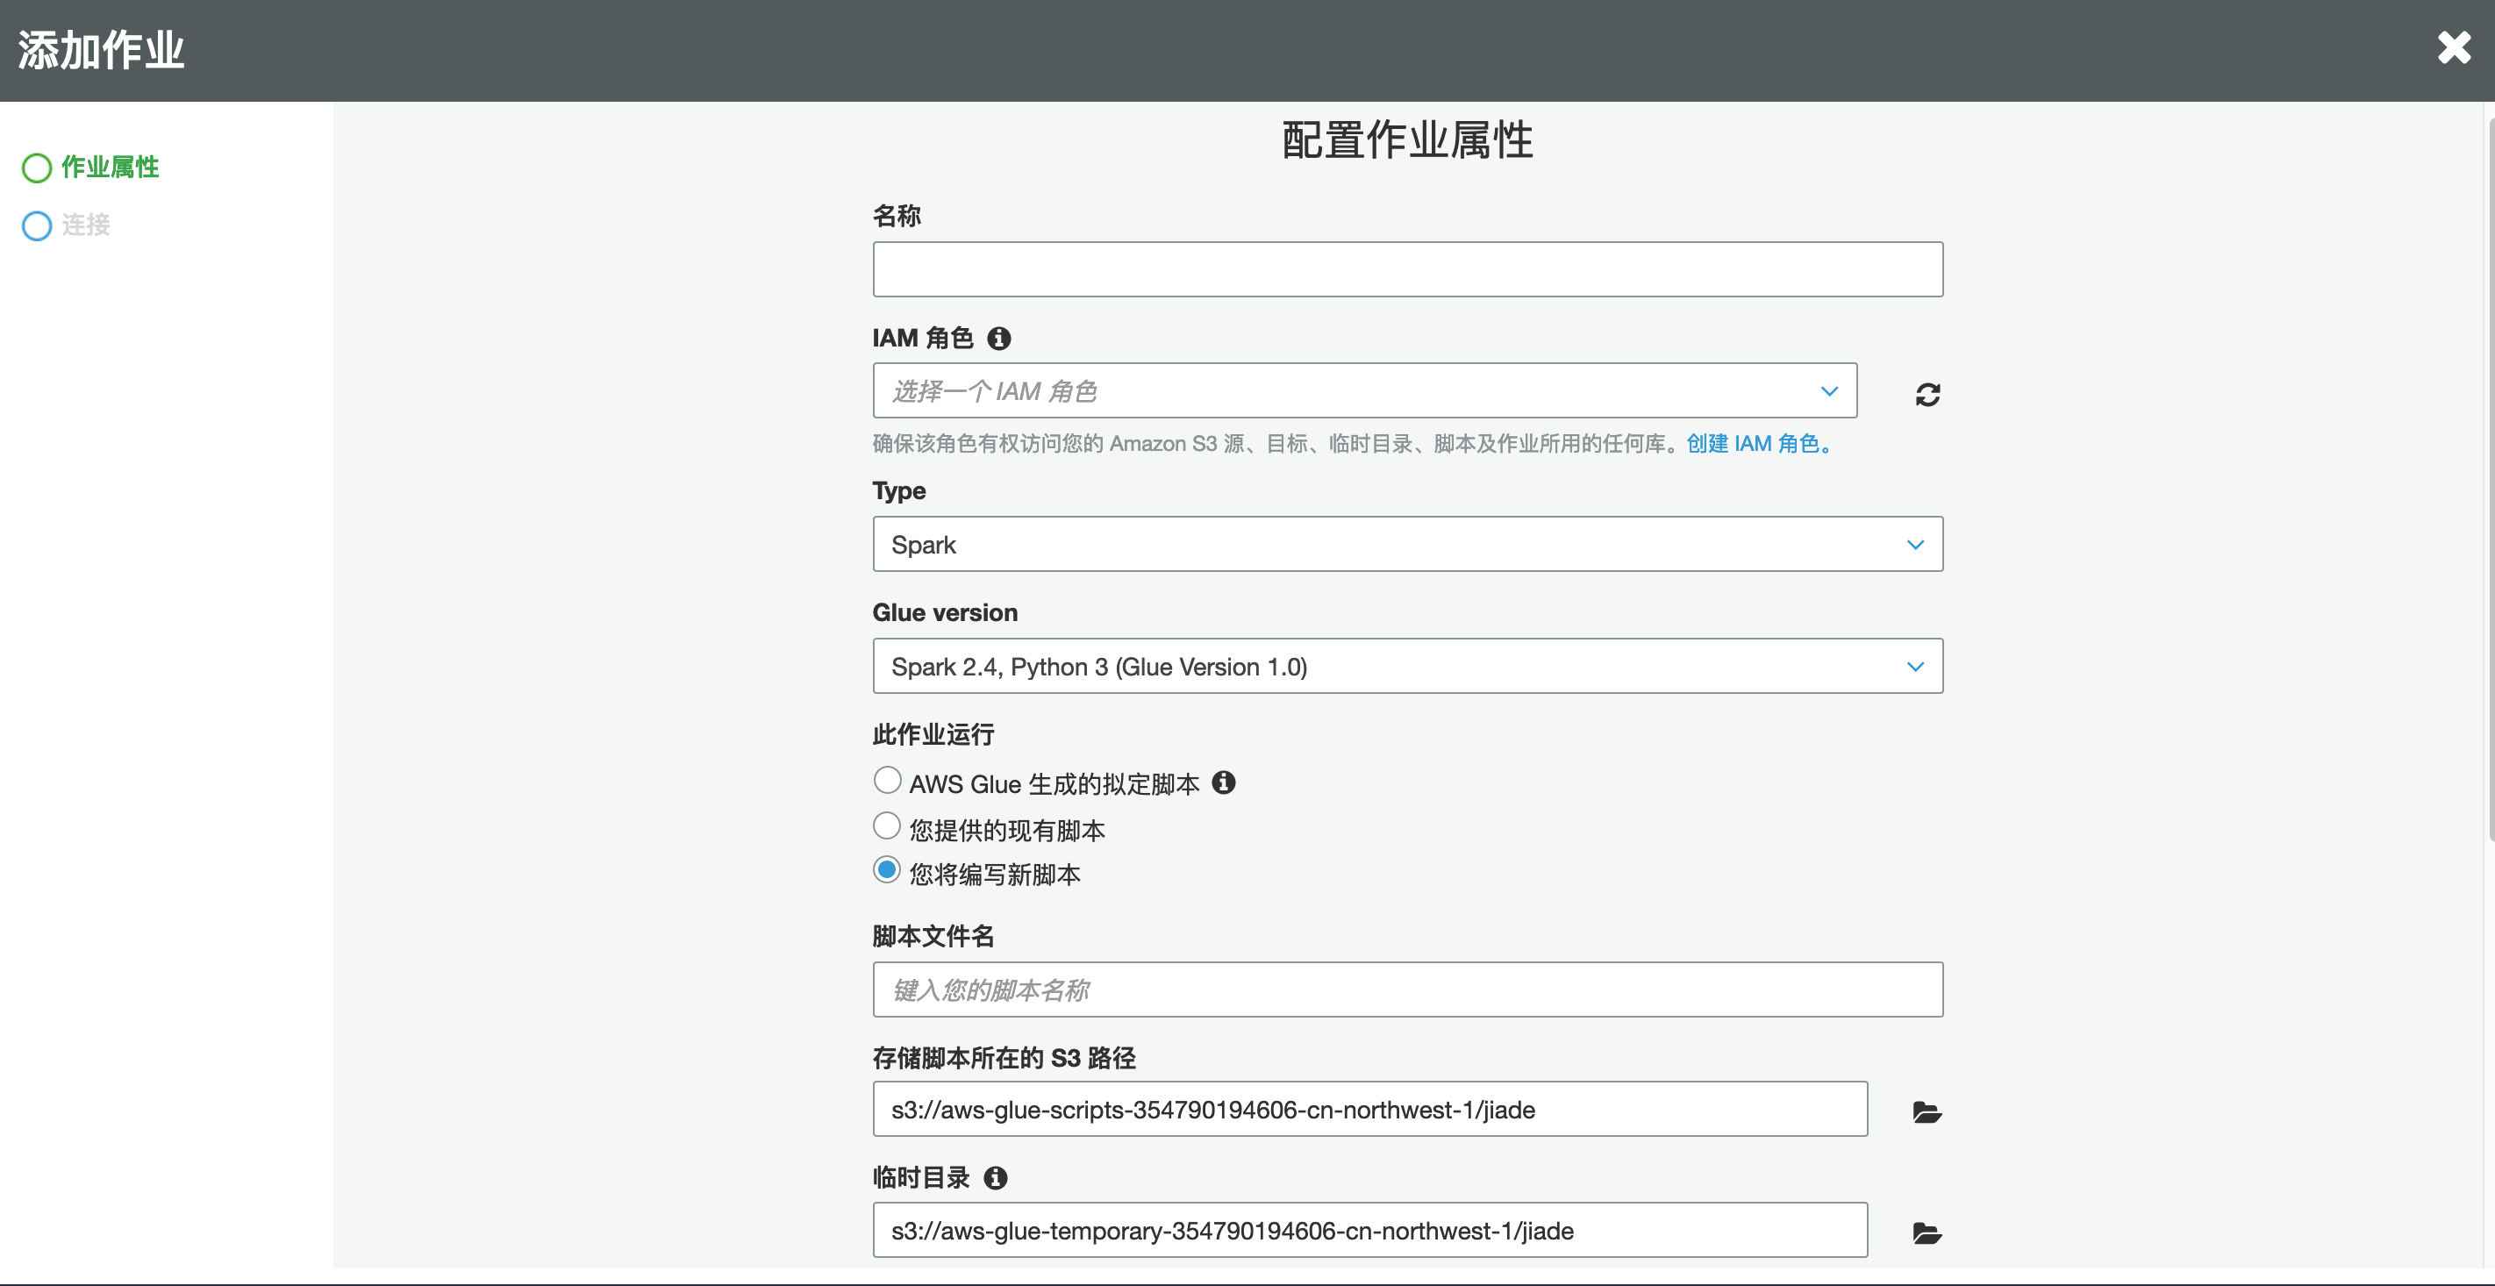Screen dimensions: 2495x1286
Task: Go to 作业属性 step in sidebar
Action: (110, 167)
